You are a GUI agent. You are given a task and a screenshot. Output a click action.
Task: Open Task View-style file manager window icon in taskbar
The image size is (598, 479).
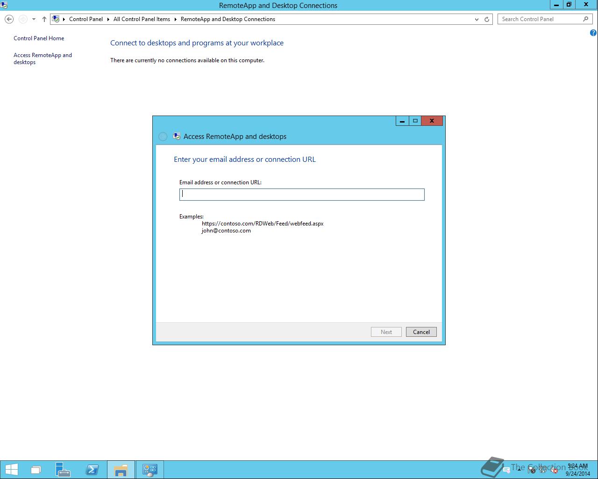point(36,470)
